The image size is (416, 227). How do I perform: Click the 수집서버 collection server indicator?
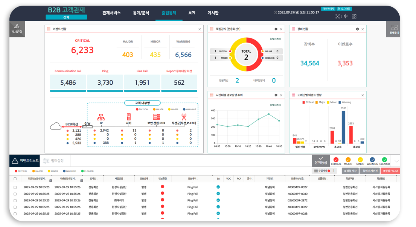tap(325, 171)
